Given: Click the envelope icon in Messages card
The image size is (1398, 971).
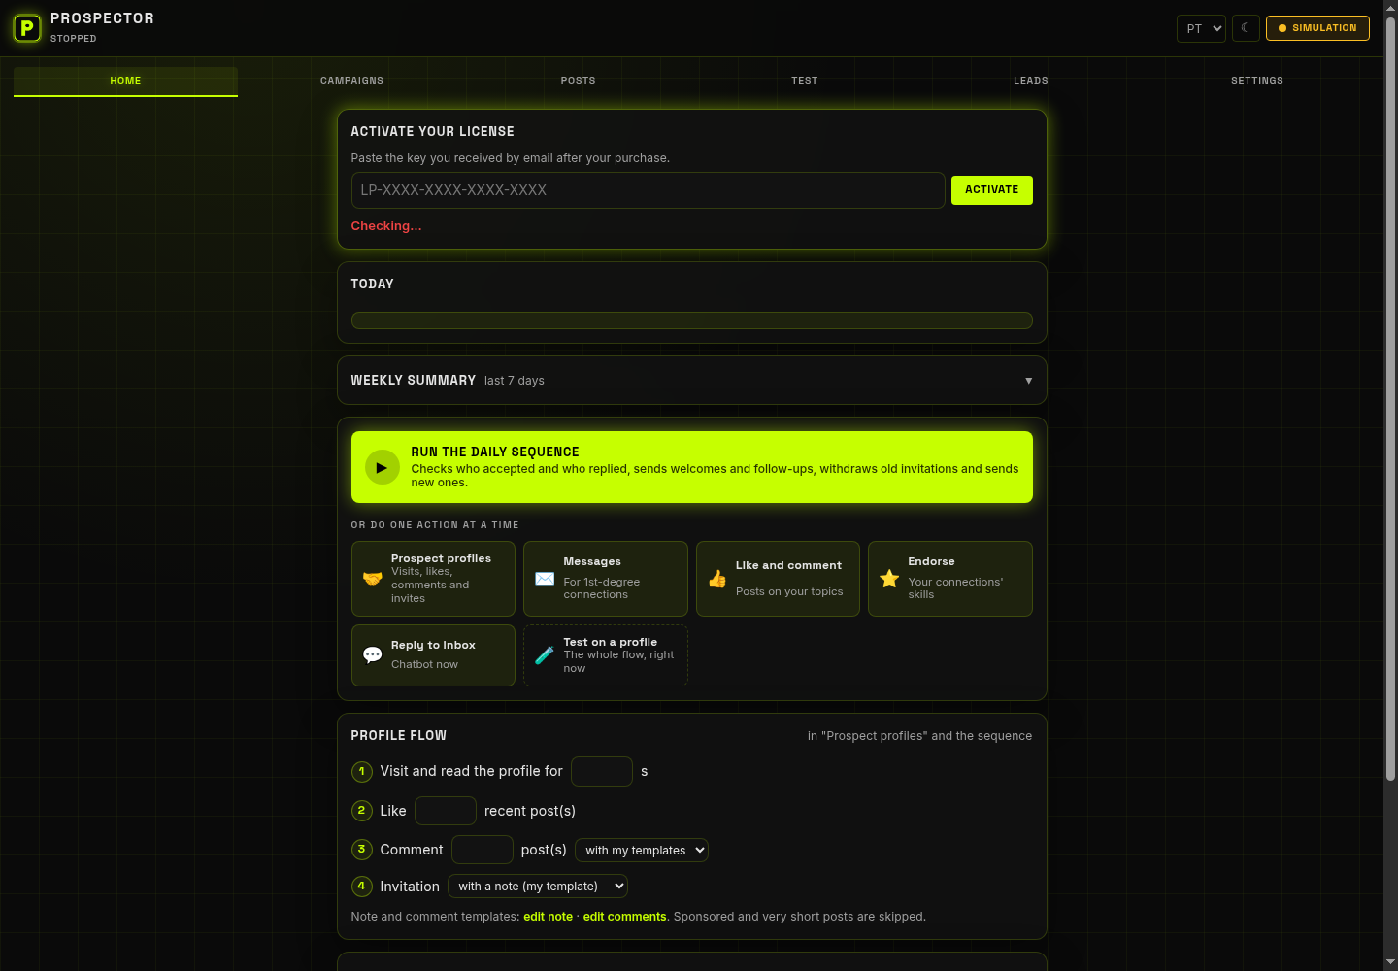Looking at the screenshot, I should point(545,579).
